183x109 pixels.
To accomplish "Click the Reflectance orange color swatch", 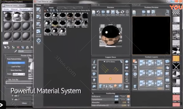I will pos(128,97).
